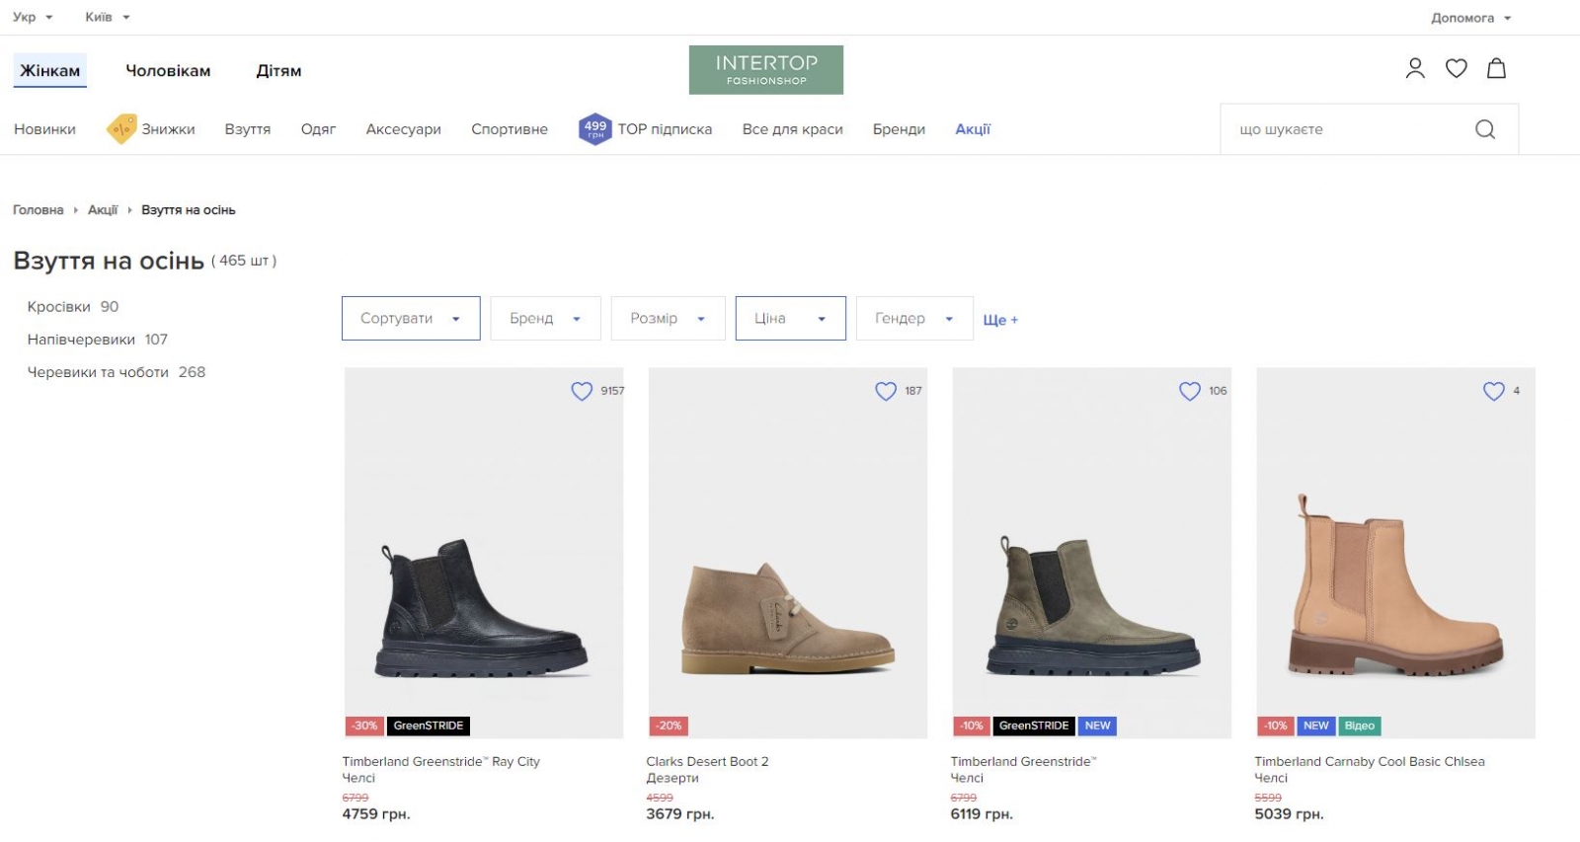Open the Взуття menu item

(x=248, y=129)
